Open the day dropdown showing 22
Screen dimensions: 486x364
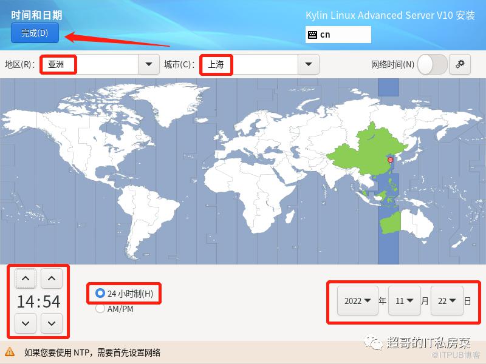[x=447, y=301]
